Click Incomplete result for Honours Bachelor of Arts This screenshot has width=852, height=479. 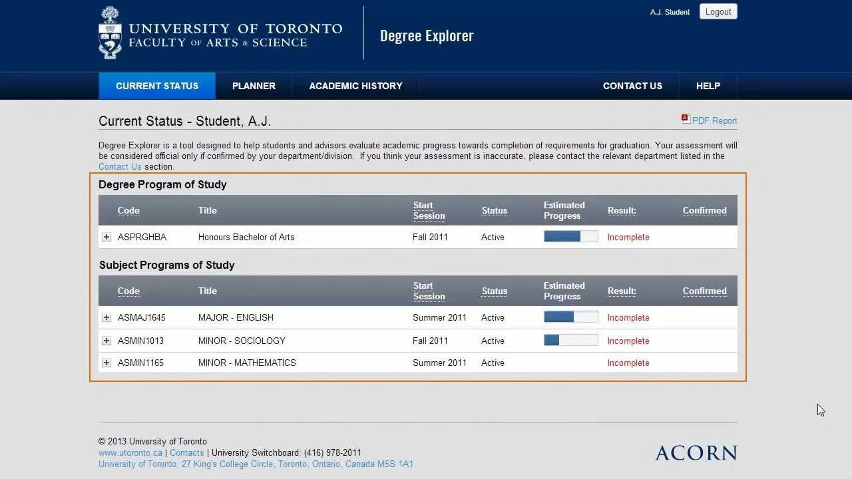[628, 237]
